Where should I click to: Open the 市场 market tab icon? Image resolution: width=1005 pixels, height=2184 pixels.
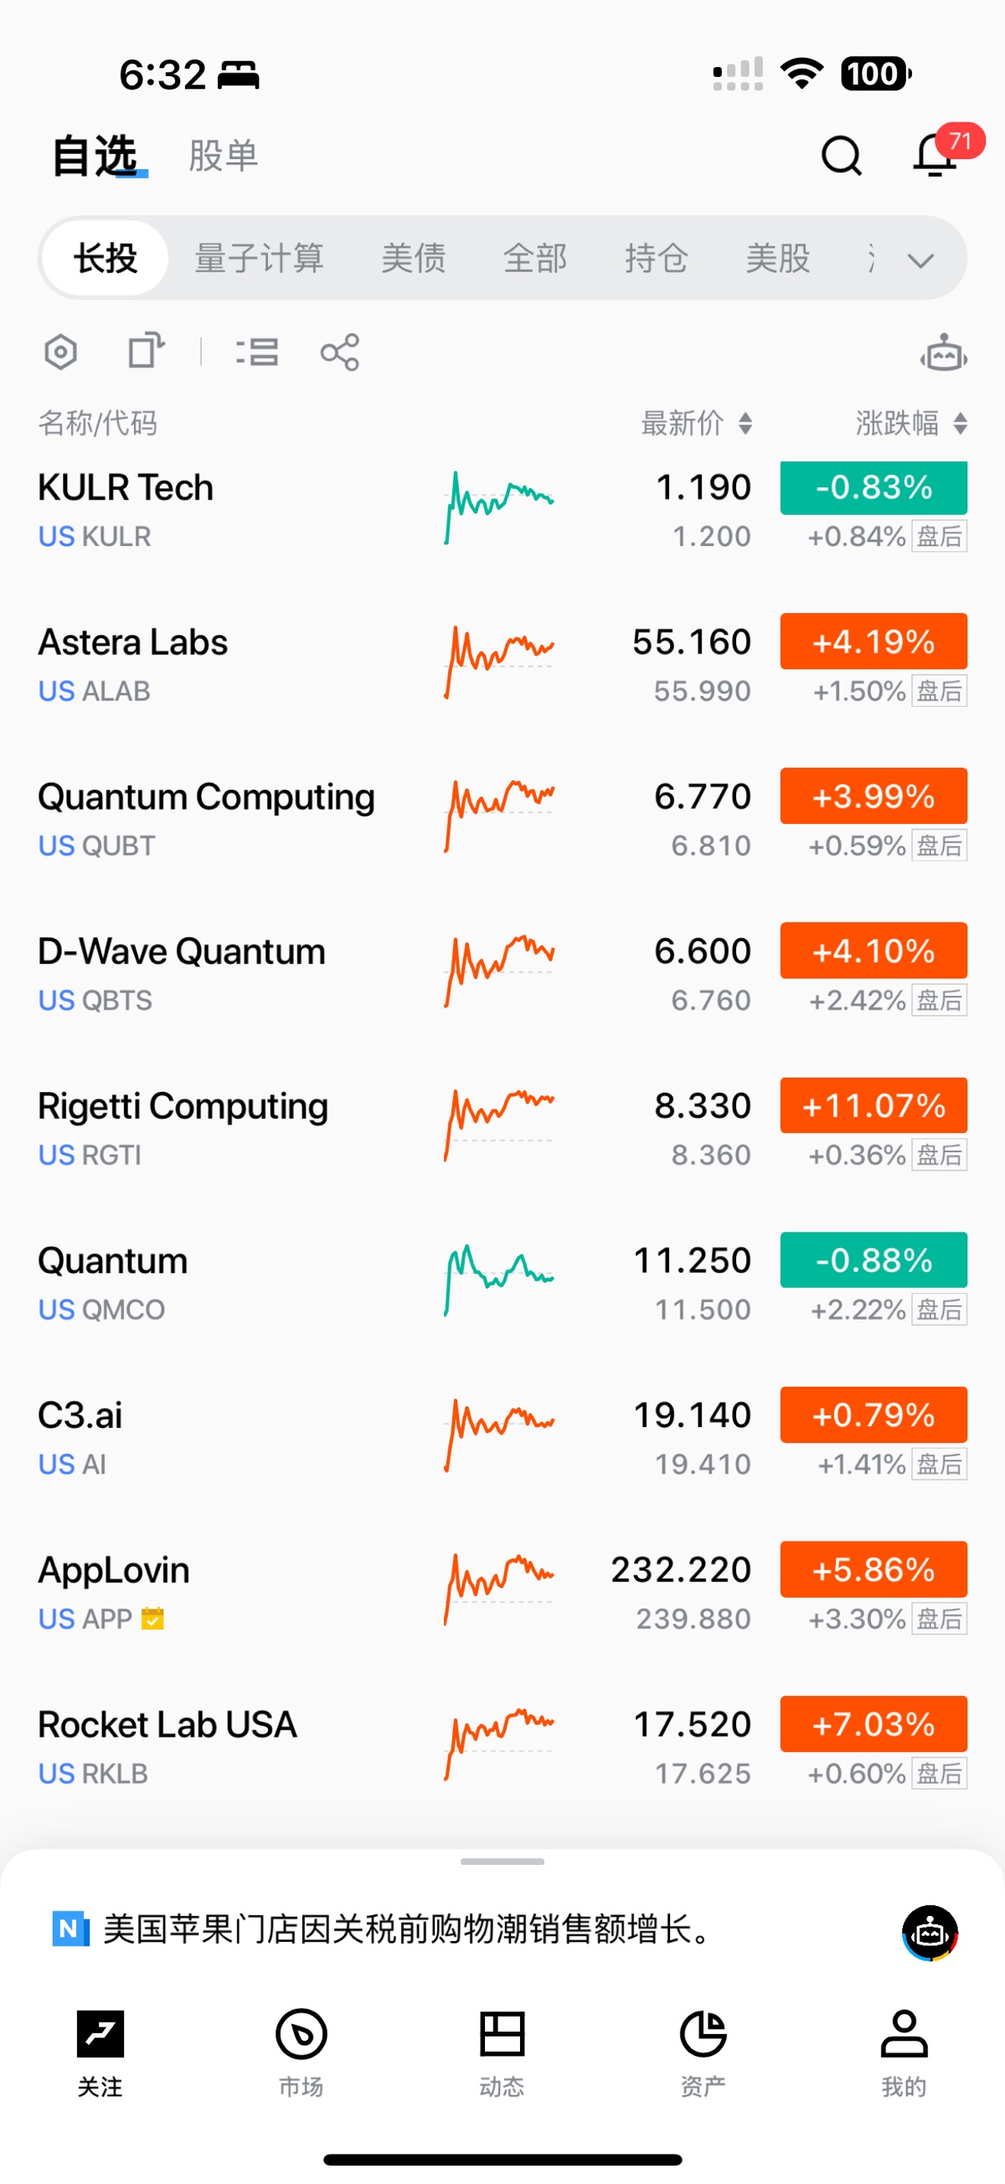point(301,2052)
